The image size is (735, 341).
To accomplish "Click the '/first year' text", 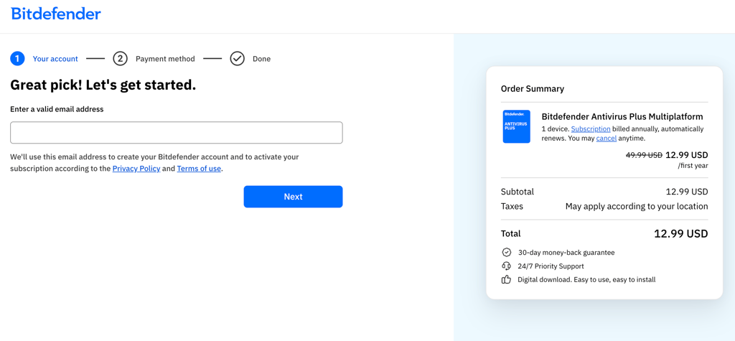I will pos(693,166).
